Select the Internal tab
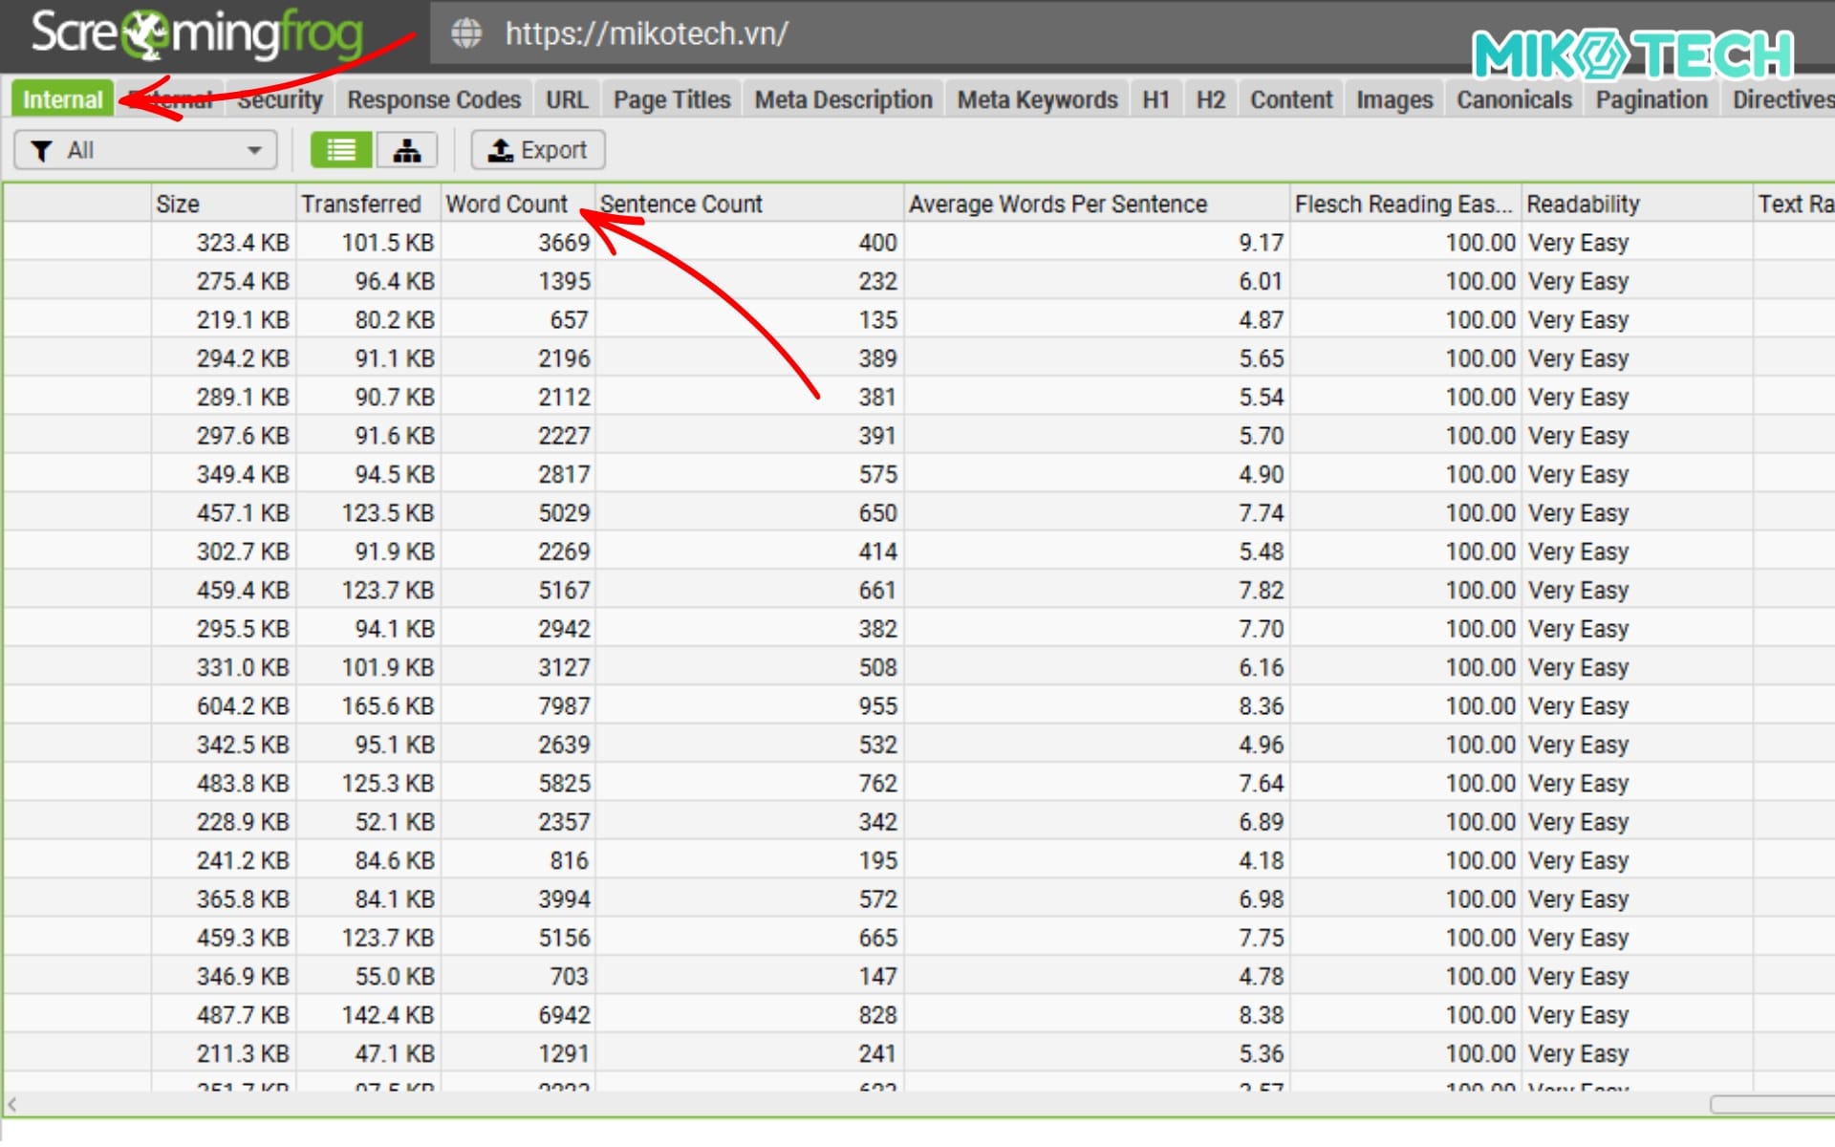The image size is (1835, 1147). click(x=62, y=99)
